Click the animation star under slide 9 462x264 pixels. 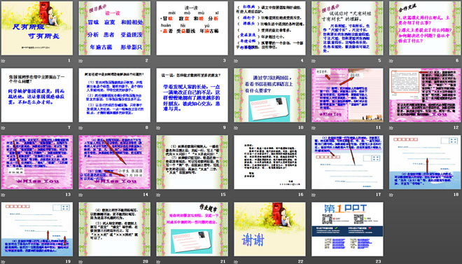click(x=158, y=127)
